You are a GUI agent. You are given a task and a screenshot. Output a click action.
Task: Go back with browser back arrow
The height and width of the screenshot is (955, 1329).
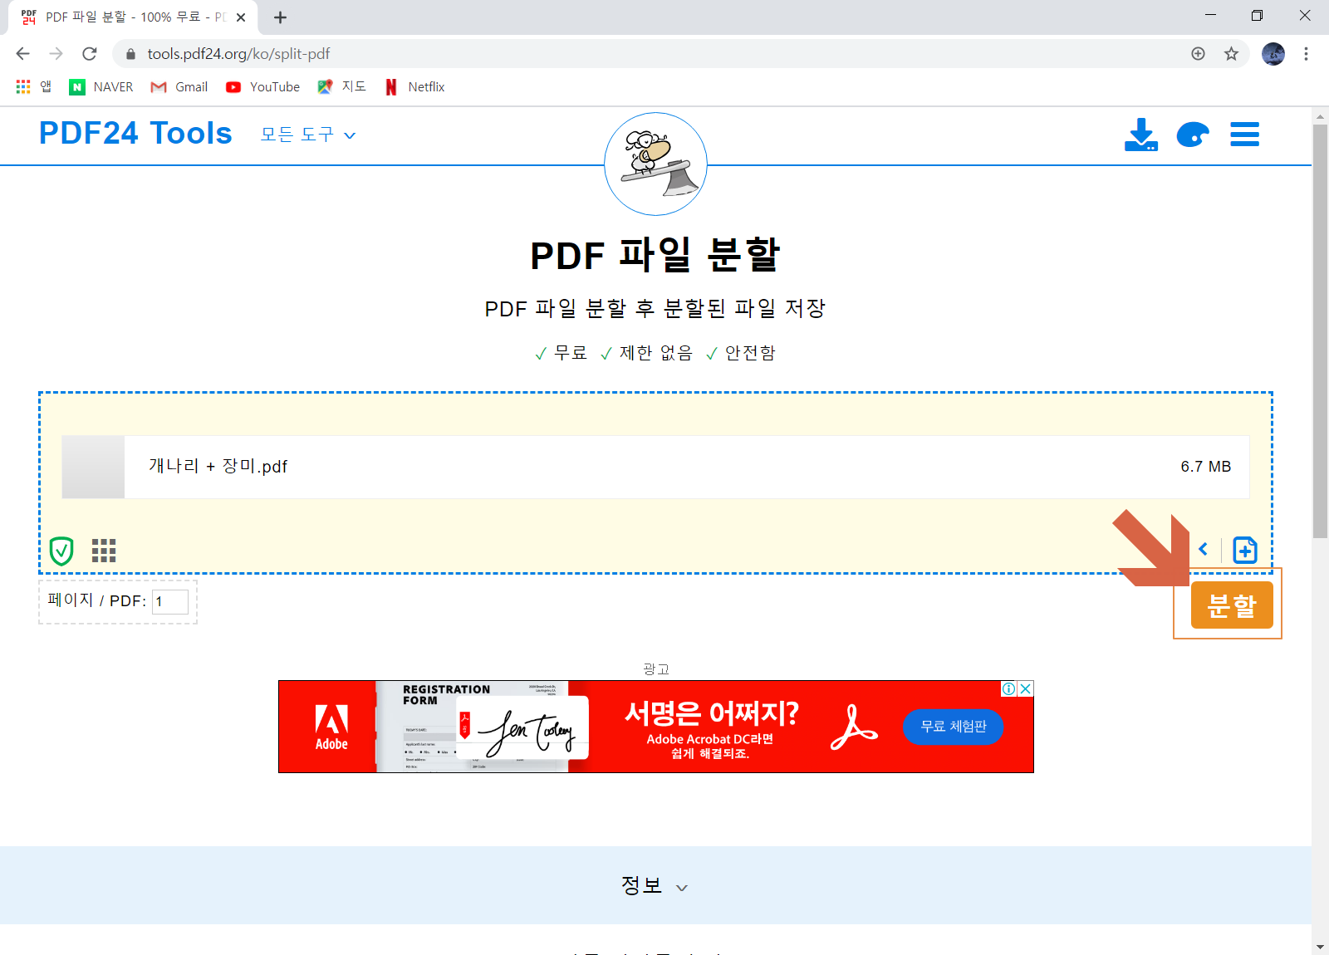click(x=22, y=54)
